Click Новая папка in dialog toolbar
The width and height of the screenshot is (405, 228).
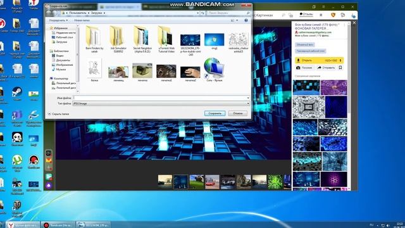(82, 20)
